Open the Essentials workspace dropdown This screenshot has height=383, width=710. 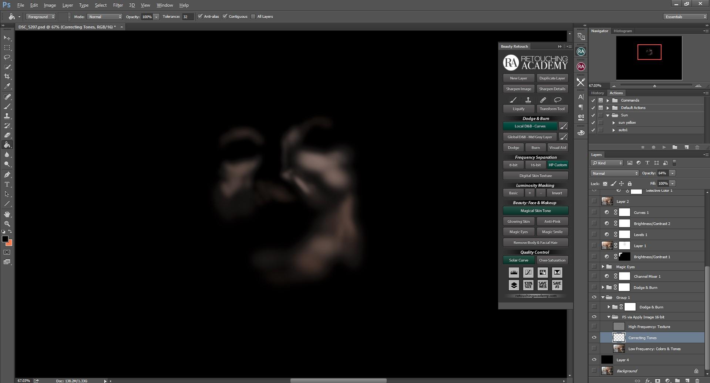[685, 17]
